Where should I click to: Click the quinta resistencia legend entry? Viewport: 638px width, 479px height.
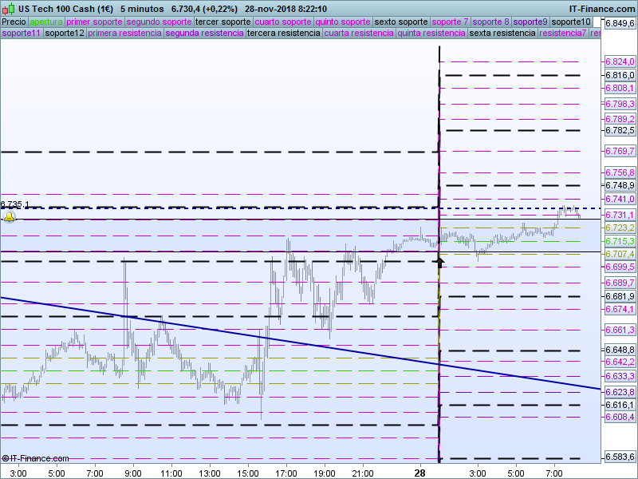(x=431, y=33)
